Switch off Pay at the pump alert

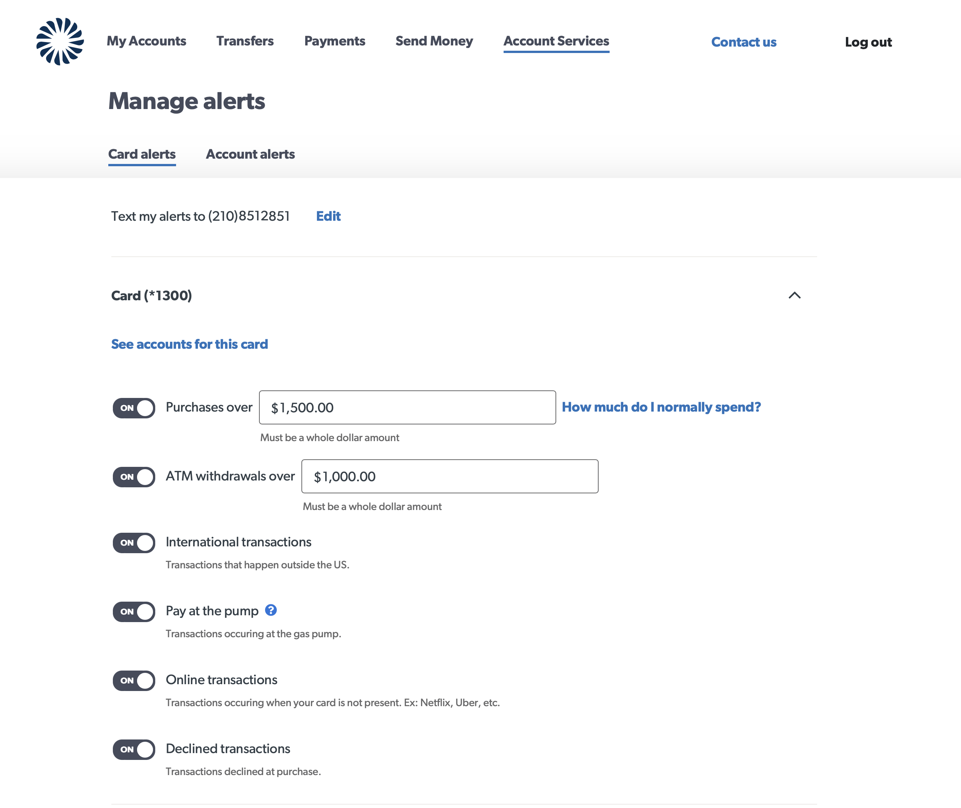(x=134, y=611)
